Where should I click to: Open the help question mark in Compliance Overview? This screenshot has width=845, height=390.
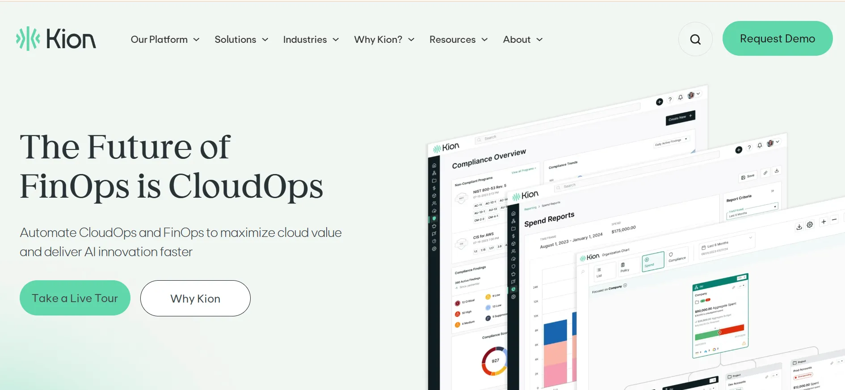(x=670, y=100)
